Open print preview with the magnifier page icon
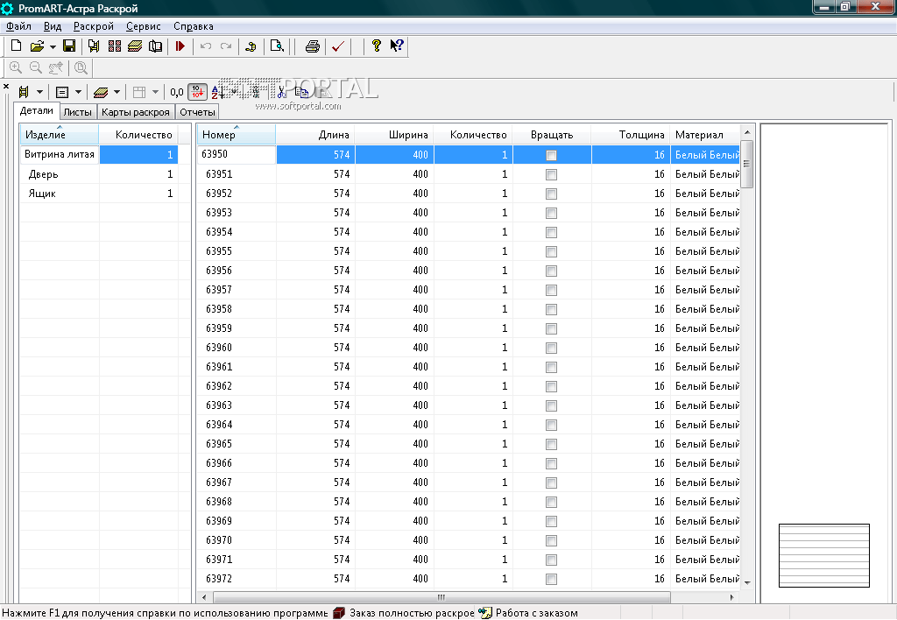The width and height of the screenshot is (897, 620). pos(277,46)
